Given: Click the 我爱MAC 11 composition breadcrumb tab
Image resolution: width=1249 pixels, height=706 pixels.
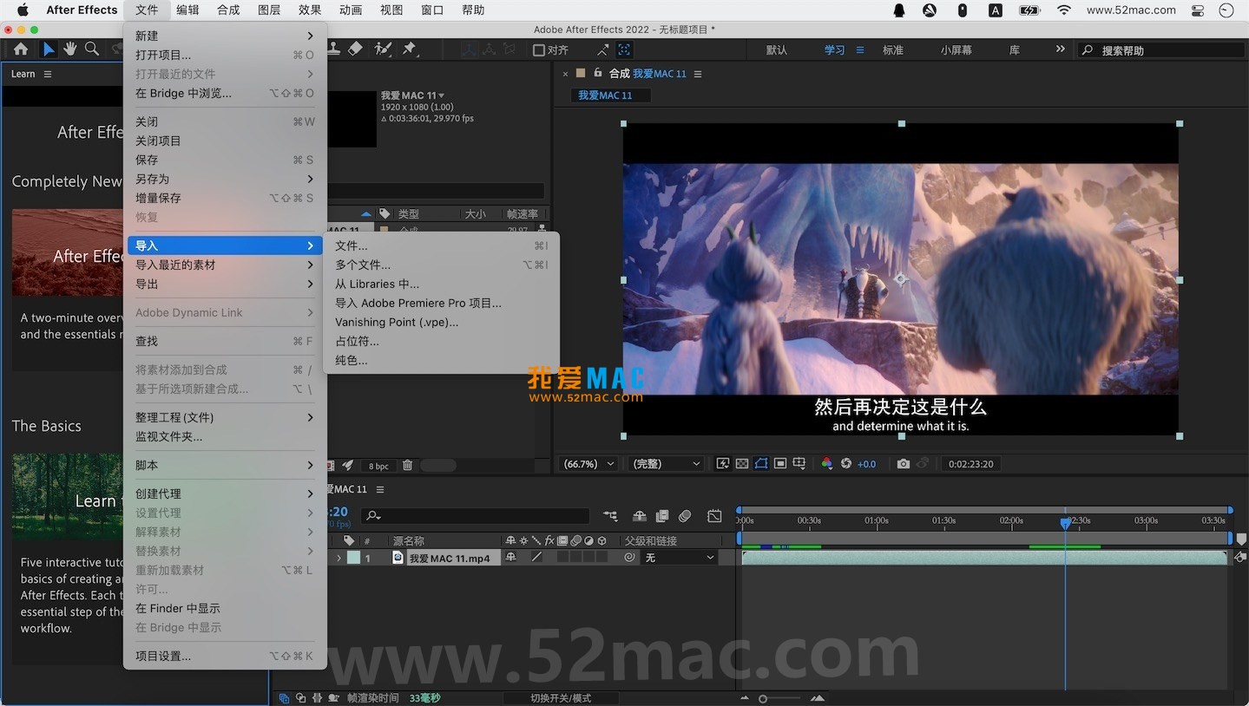Looking at the screenshot, I should coord(611,95).
